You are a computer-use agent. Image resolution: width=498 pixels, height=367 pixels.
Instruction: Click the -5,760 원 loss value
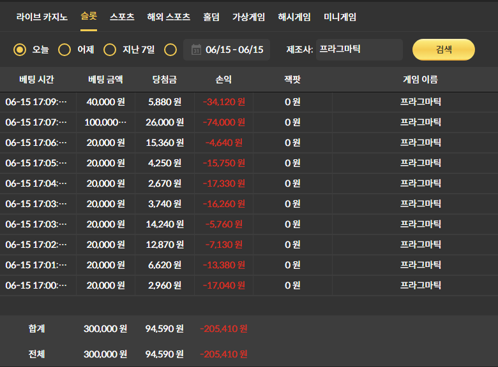pyautogui.click(x=223, y=224)
